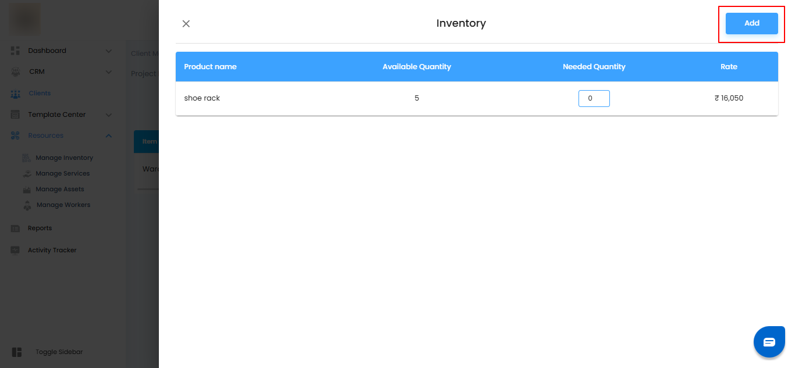This screenshot has width=795, height=368.
Task: Open the chat support bubble
Action: tap(769, 342)
